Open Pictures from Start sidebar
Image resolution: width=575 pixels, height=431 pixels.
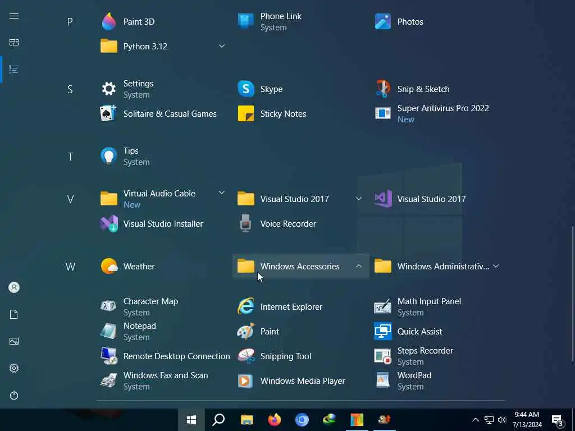pos(14,341)
